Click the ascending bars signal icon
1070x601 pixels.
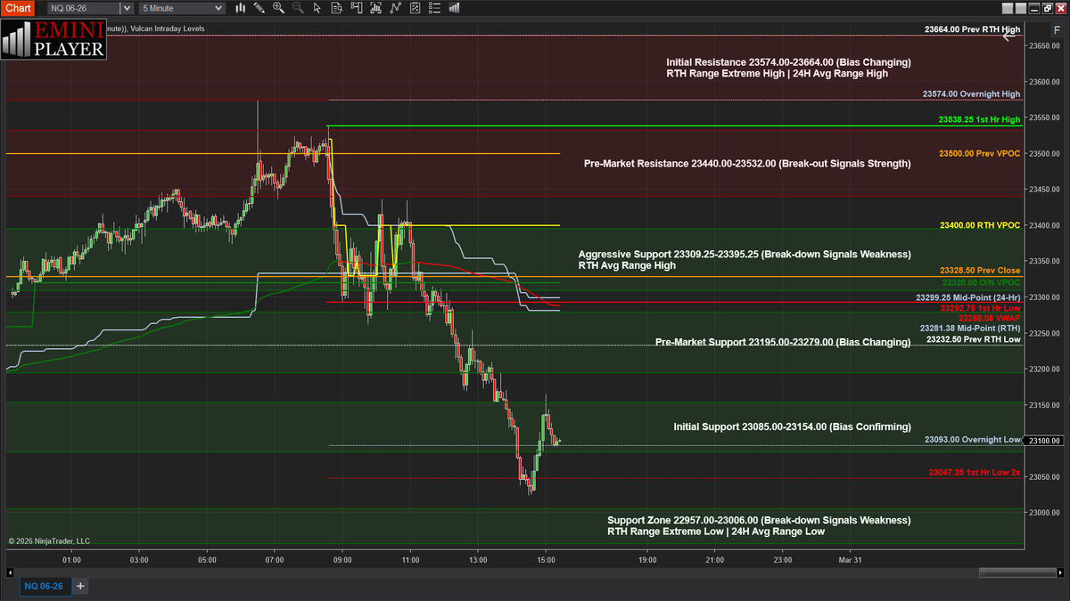click(x=454, y=8)
